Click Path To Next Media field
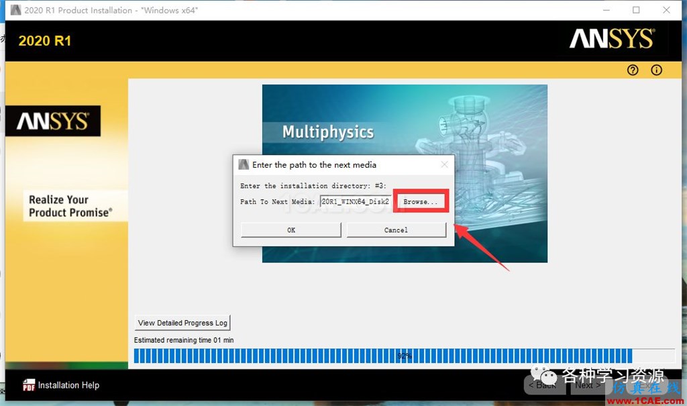Screen dimensions: 687x406 tap(356, 201)
